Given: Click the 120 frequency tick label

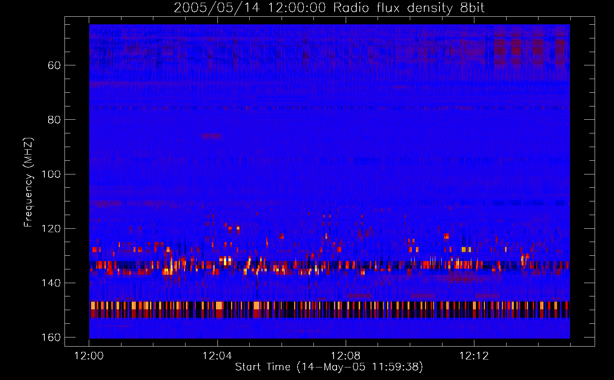Looking at the screenshot, I should (51, 229).
